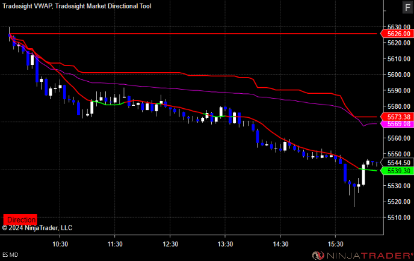Click the 15:30 time axis label

coord(335,244)
